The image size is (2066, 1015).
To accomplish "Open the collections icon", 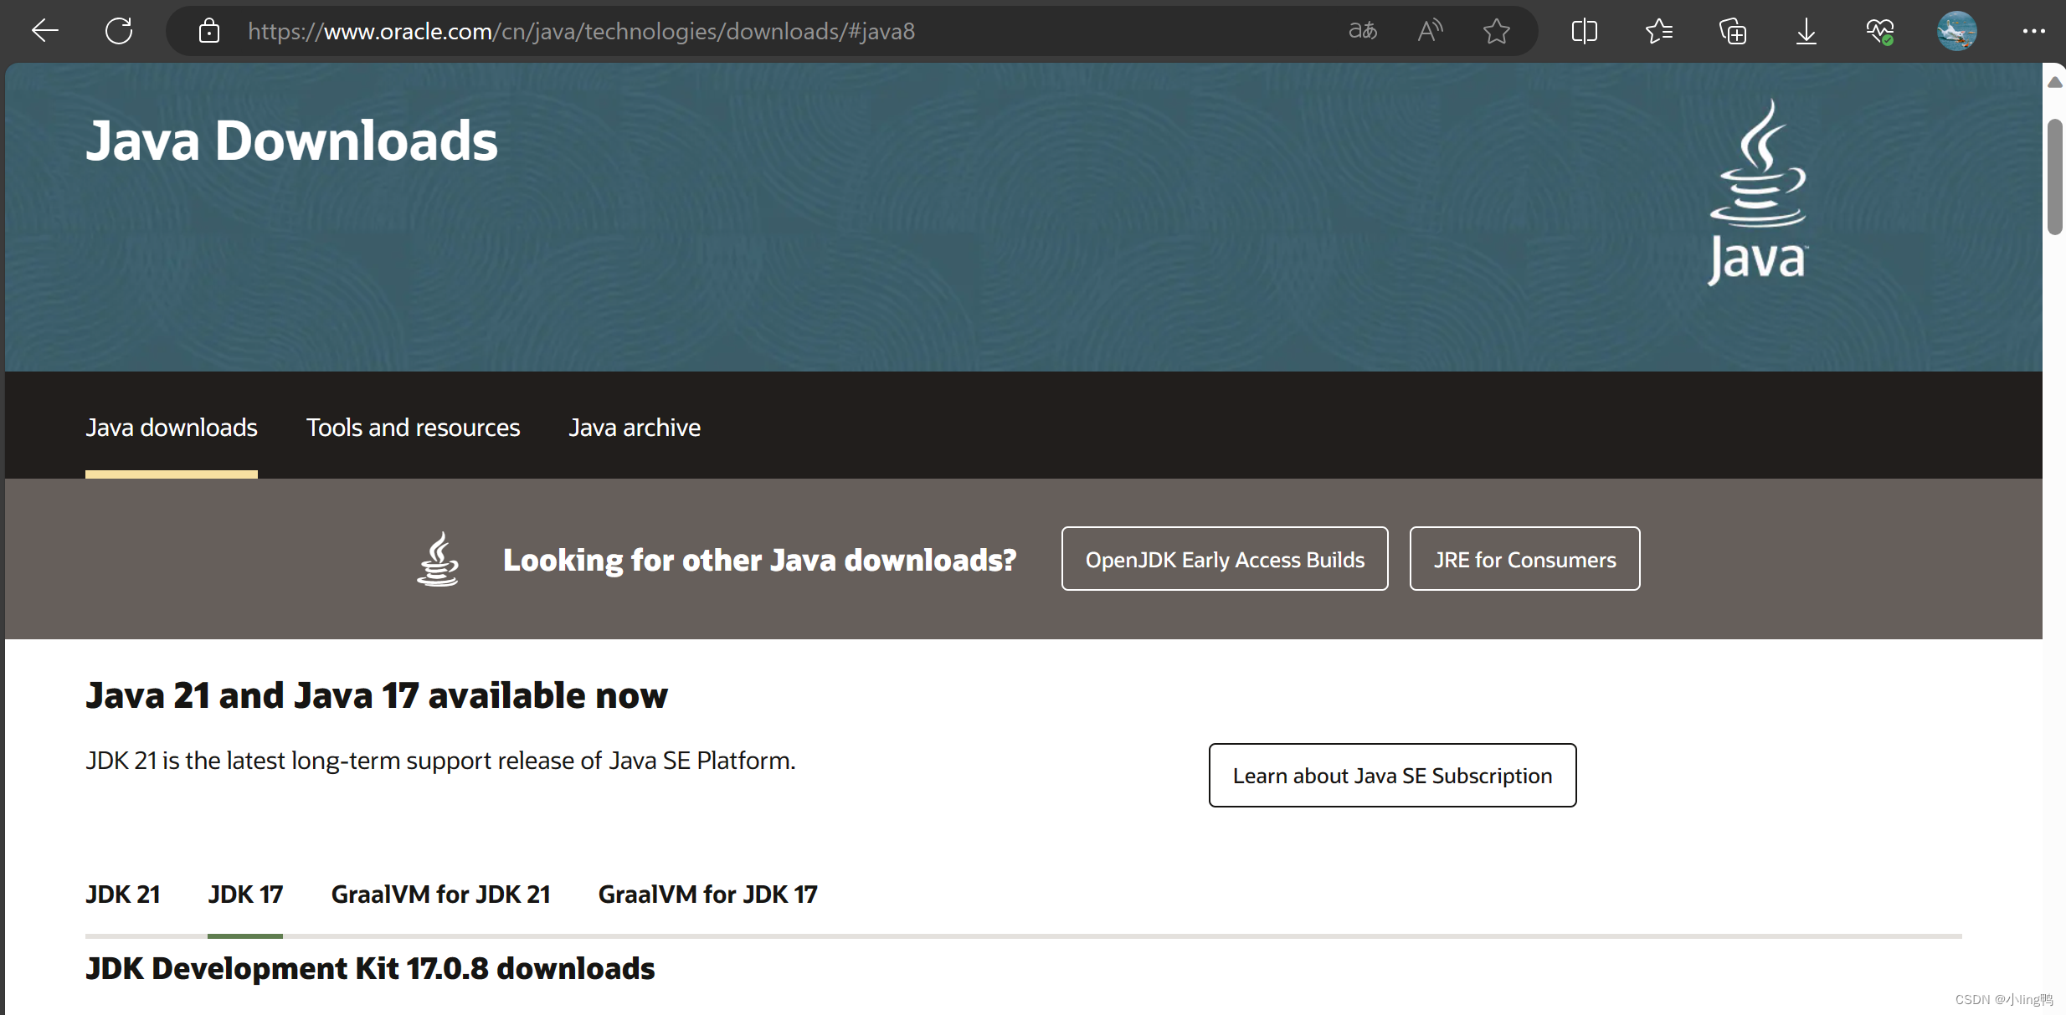I will coord(1732,31).
